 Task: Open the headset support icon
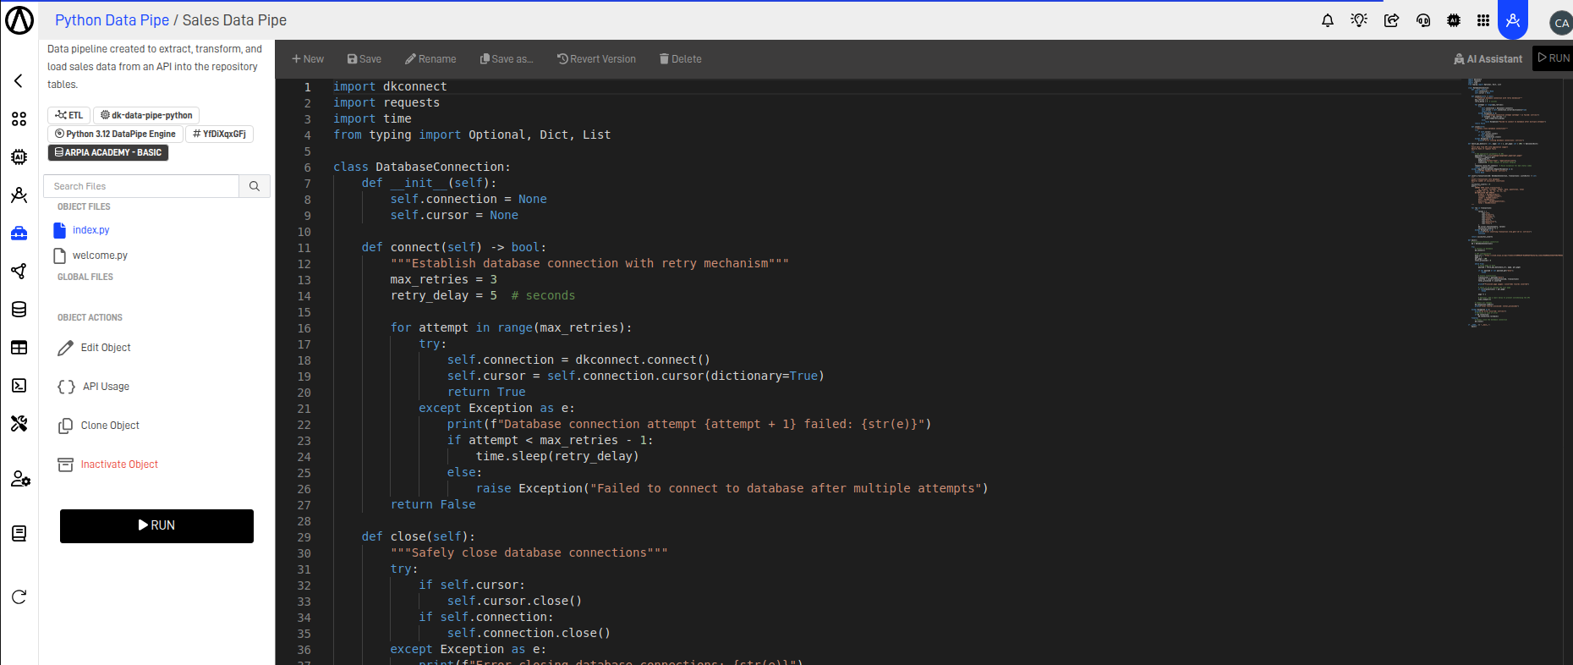[x=1423, y=20]
